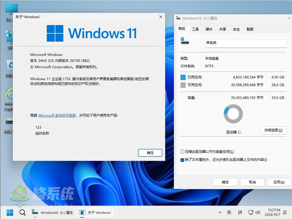Show hidden tray icons chevron
This screenshot has height=219, width=292.
point(220,212)
